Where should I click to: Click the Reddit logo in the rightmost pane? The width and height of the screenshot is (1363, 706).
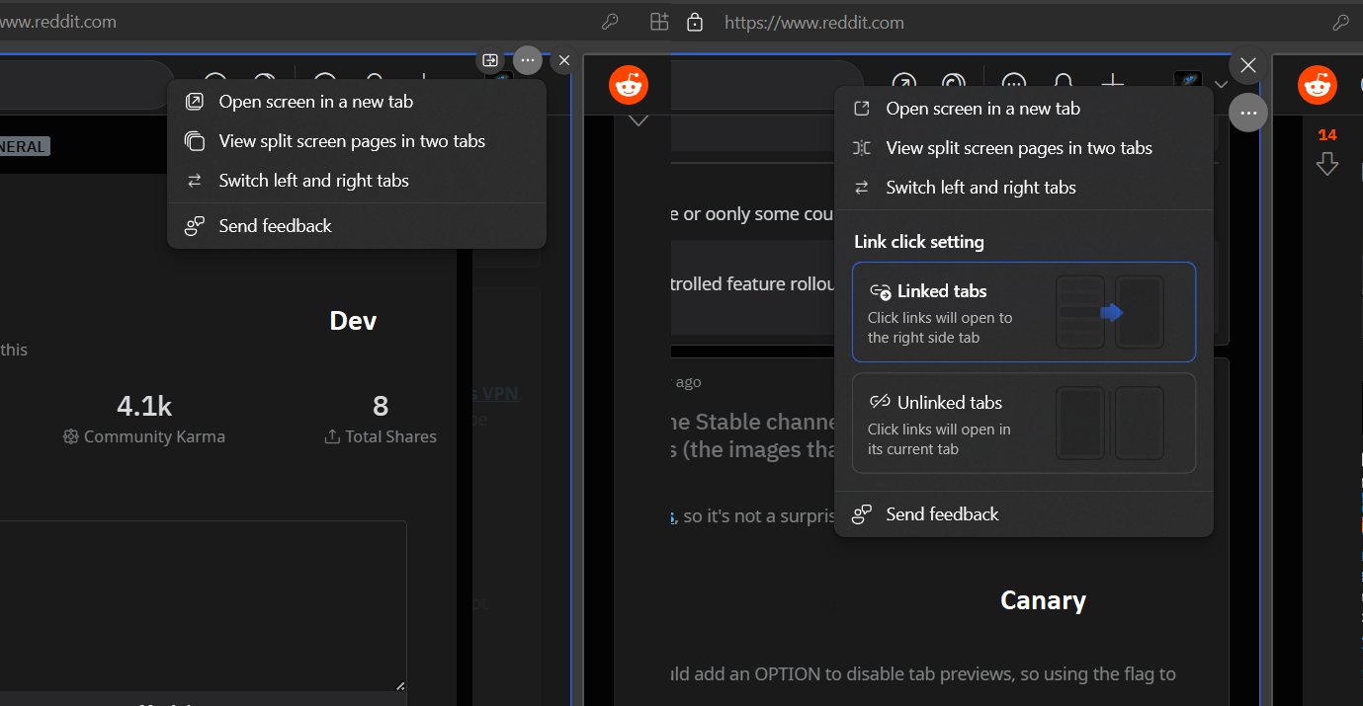point(1318,84)
